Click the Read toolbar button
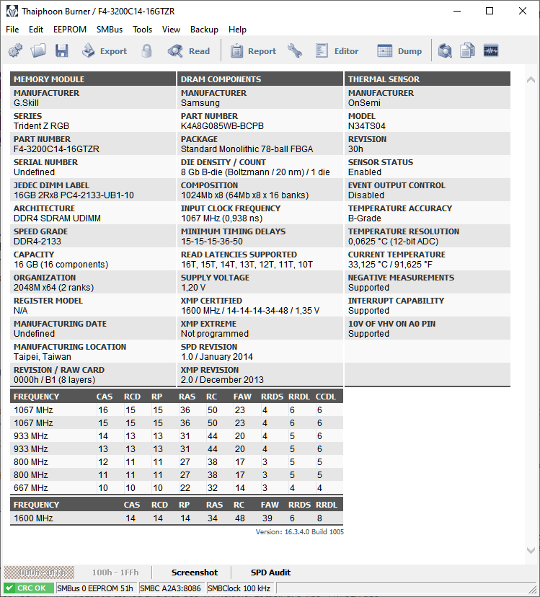540x597 pixels. coord(188,50)
